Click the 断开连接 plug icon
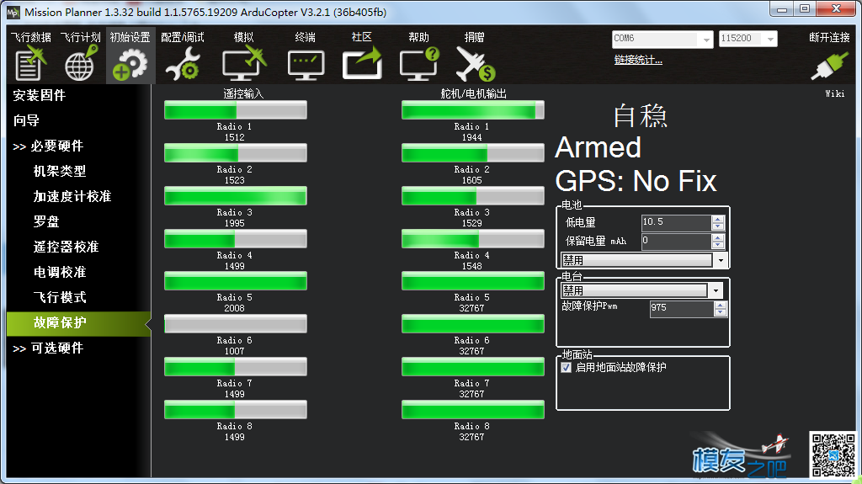862x484 pixels. pyautogui.click(x=829, y=66)
